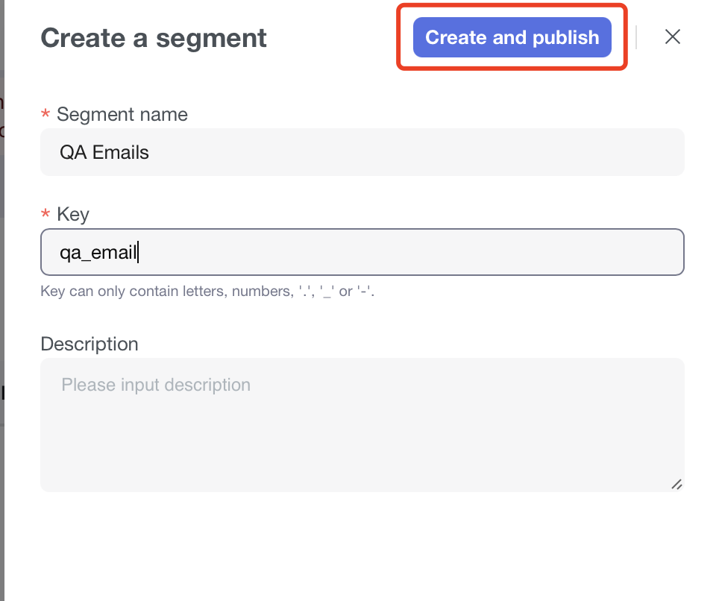Screen dimensions: 719x601
Task: Click the red asterisk beside Segment name
Action: 45,115
